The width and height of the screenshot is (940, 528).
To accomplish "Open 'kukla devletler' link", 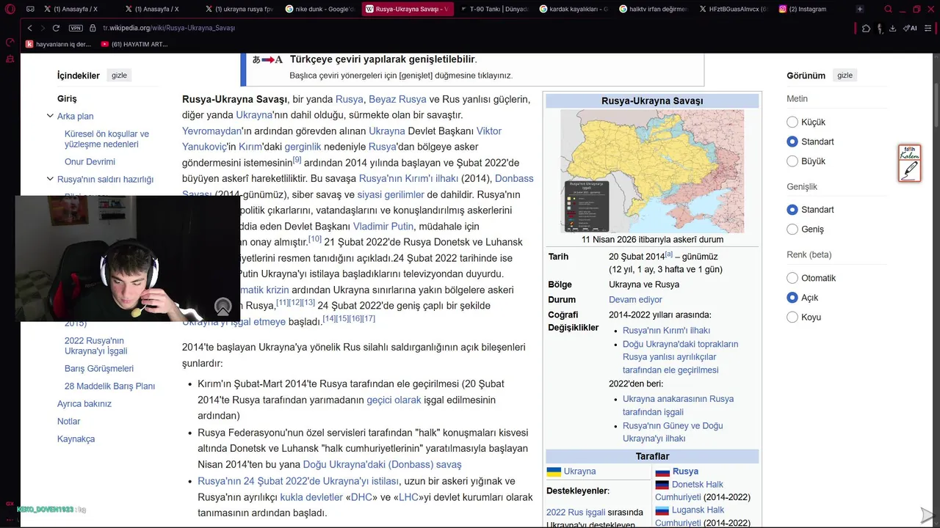I will pos(312,496).
